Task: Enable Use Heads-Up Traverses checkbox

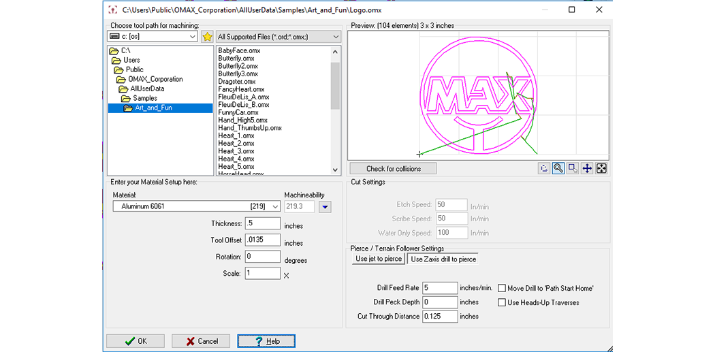Action: [502, 302]
